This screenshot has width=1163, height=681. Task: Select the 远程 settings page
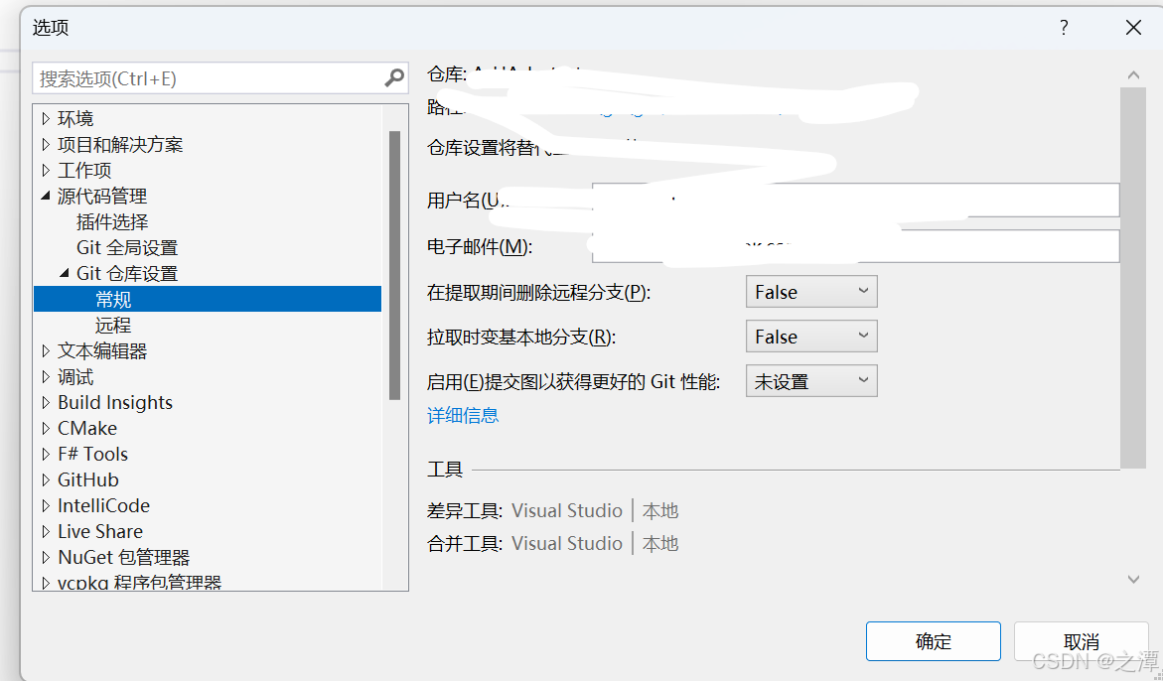113,326
